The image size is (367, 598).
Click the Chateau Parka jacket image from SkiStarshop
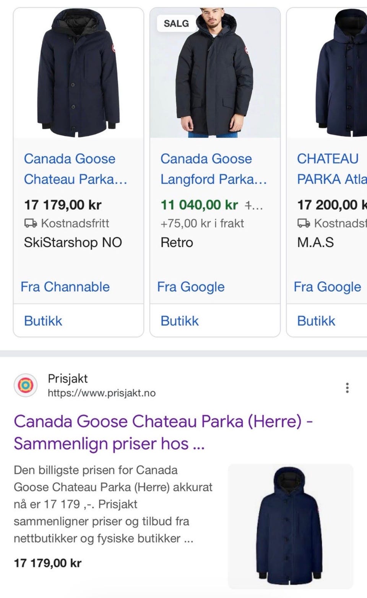(79, 73)
